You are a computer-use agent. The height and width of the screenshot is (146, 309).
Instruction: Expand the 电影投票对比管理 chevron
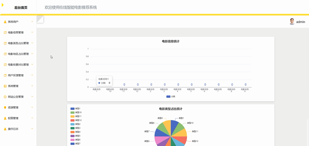(32, 64)
